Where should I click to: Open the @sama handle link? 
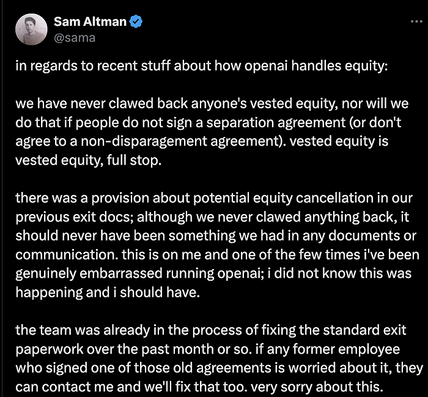[75, 37]
